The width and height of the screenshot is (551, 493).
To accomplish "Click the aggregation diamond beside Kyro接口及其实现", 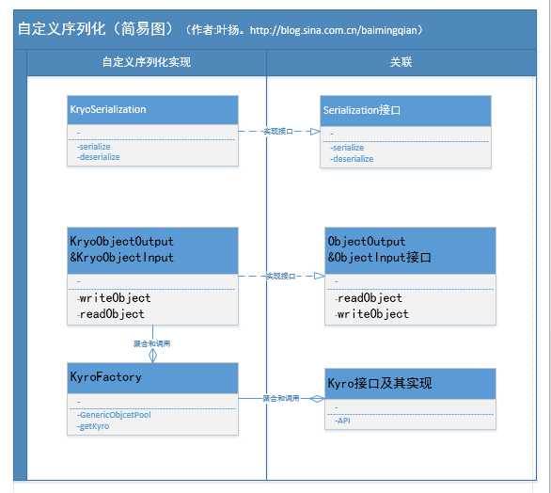I will tap(317, 399).
